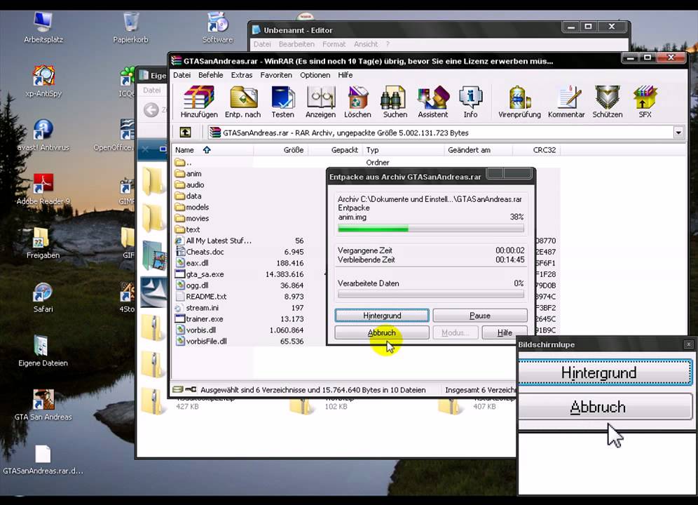Viewport: 698px width, 505px height.
Task: Start the Virenprüfung virus scan
Action: point(519,102)
